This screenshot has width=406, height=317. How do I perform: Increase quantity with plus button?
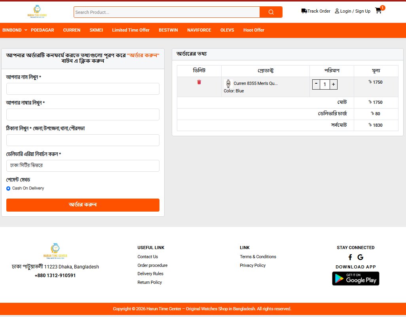tap(334, 84)
